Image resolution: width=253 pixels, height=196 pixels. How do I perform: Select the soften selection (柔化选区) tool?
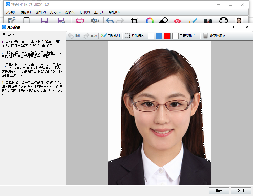pos(134,36)
